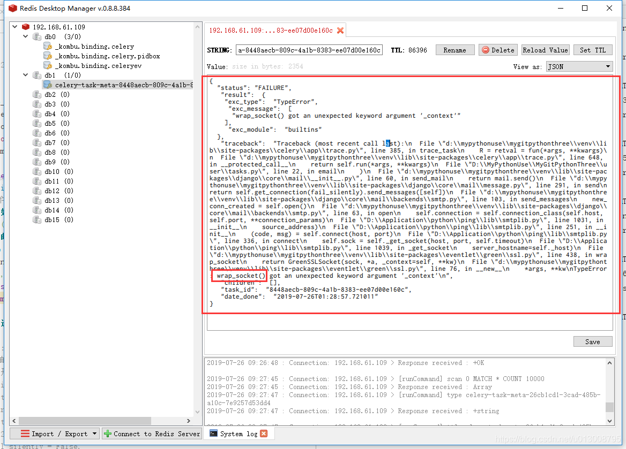This screenshot has height=449, width=626.
Task: Select the celery-task-meta-8448aecb key
Action: pyautogui.click(x=124, y=85)
